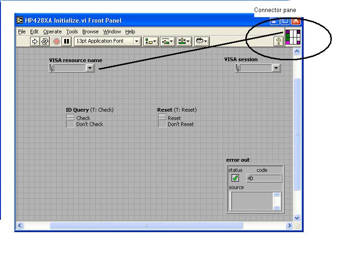Expand the VISA session dropdown
The image size is (360, 259).
[276, 68]
